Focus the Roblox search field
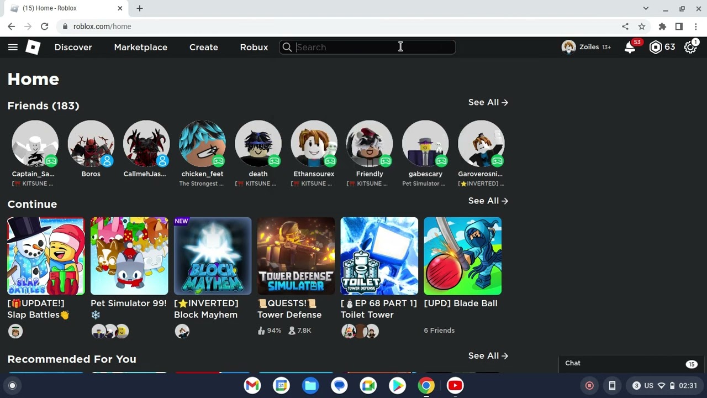707x398 pixels. 367,48
